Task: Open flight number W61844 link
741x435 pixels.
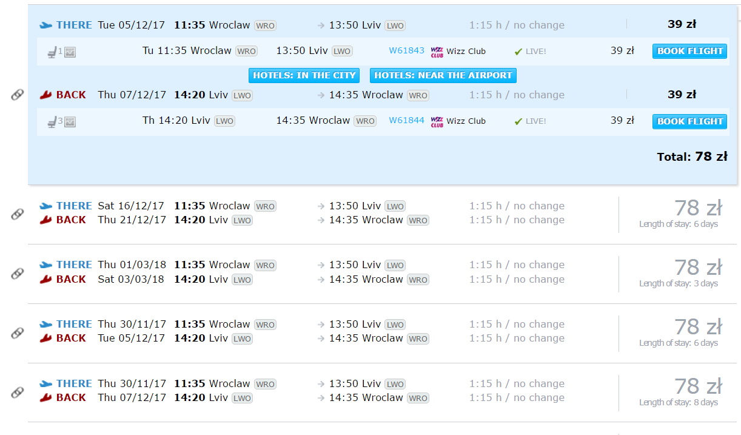Action: coord(407,120)
